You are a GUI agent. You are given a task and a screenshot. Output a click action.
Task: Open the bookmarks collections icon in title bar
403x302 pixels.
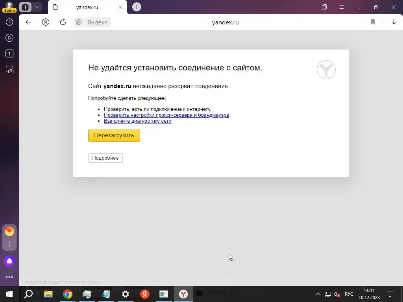point(324,7)
